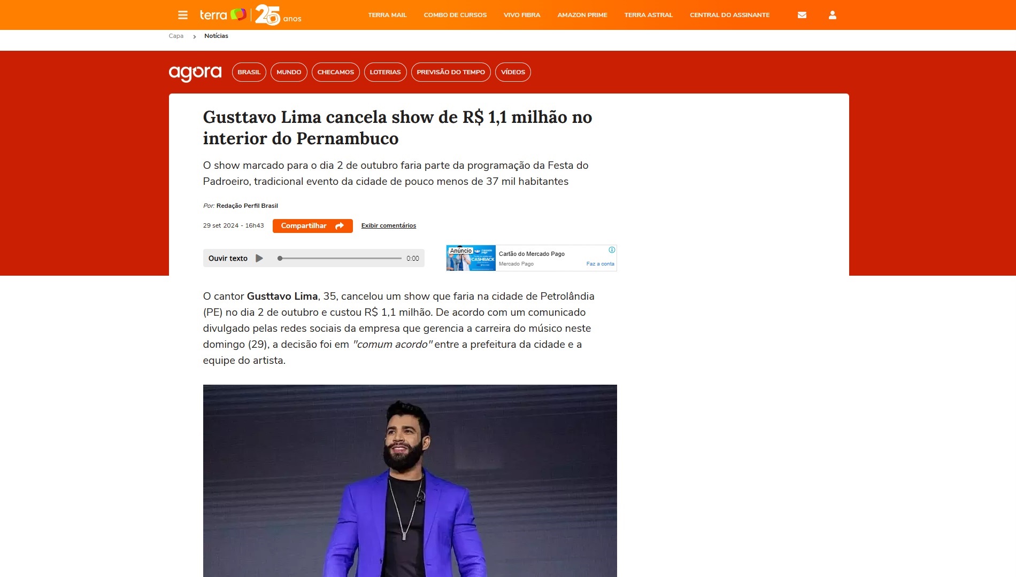This screenshot has height=577, width=1016.
Task: Open the mail envelope icon
Action: pos(802,15)
